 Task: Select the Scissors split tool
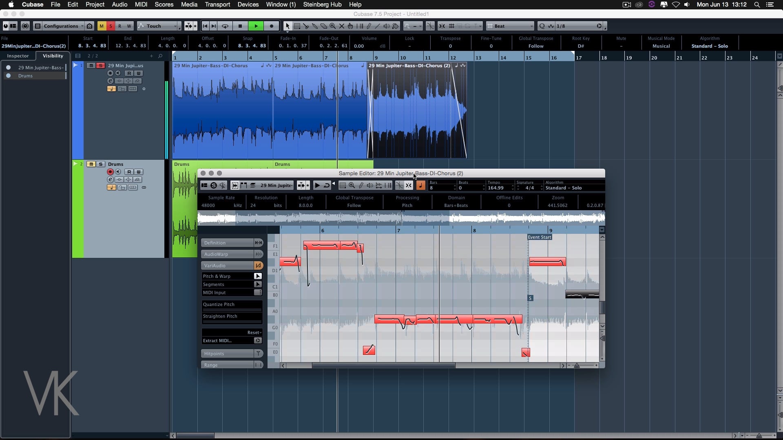(x=306, y=26)
